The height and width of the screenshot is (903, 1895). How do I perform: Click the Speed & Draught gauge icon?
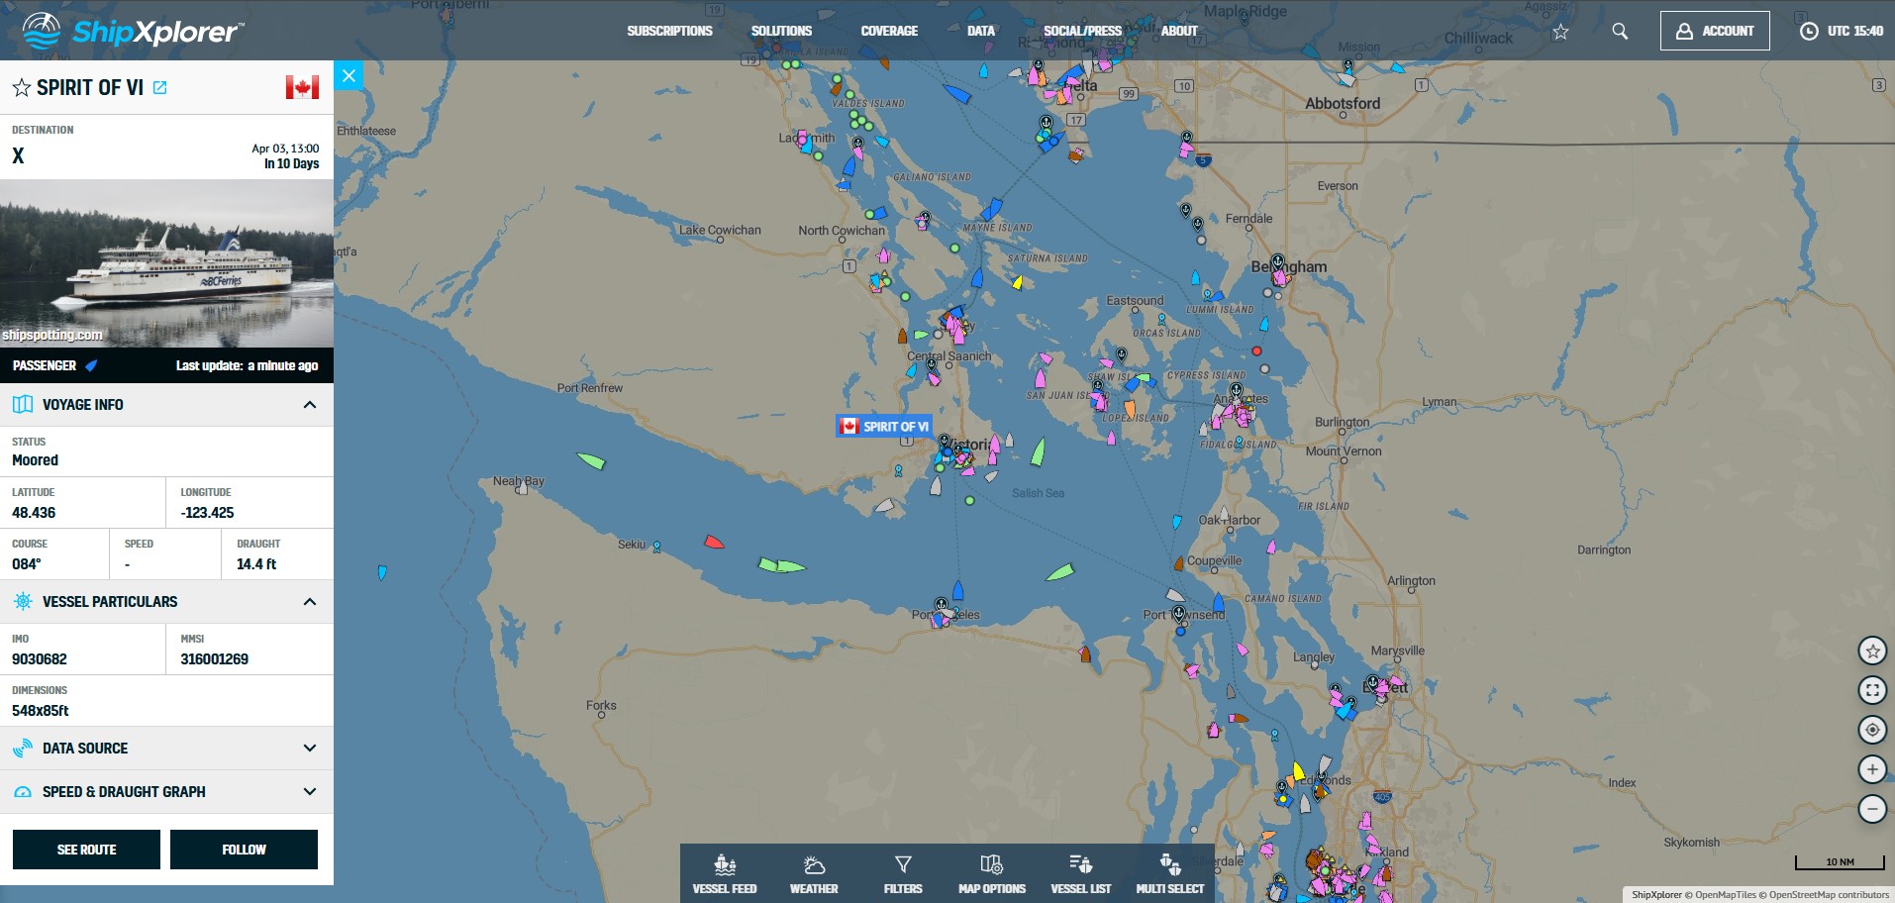click(x=23, y=792)
